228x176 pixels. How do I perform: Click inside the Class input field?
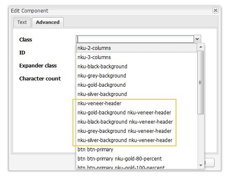point(135,39)
